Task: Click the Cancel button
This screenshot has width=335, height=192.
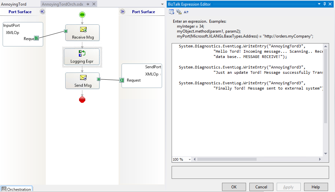Action: tap(261, 187)
